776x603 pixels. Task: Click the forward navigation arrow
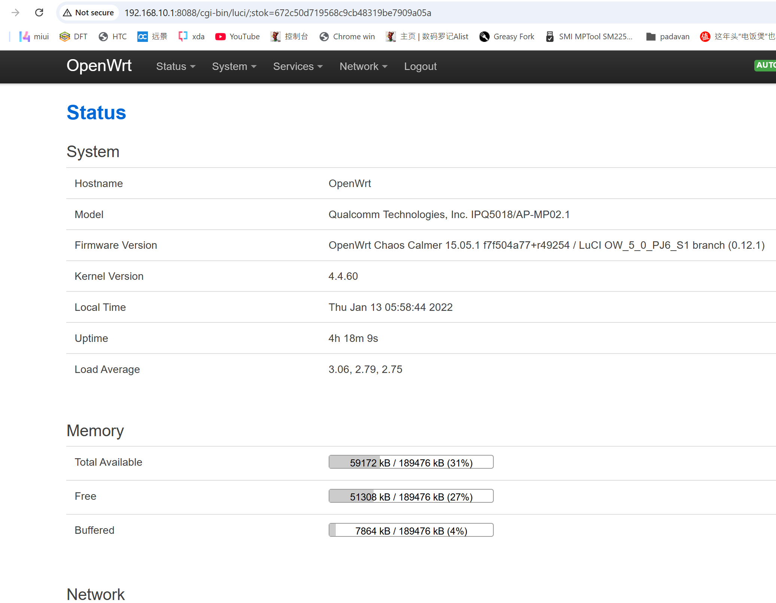15,13
